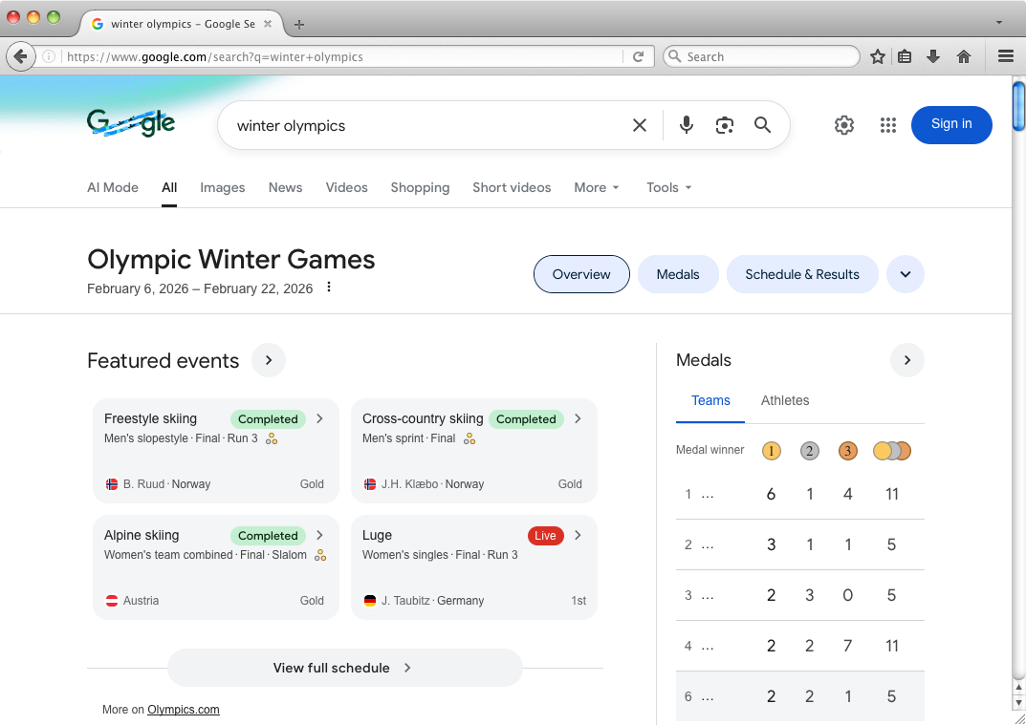
Task: Click the silver medal column icon
Action: point(809,451)
